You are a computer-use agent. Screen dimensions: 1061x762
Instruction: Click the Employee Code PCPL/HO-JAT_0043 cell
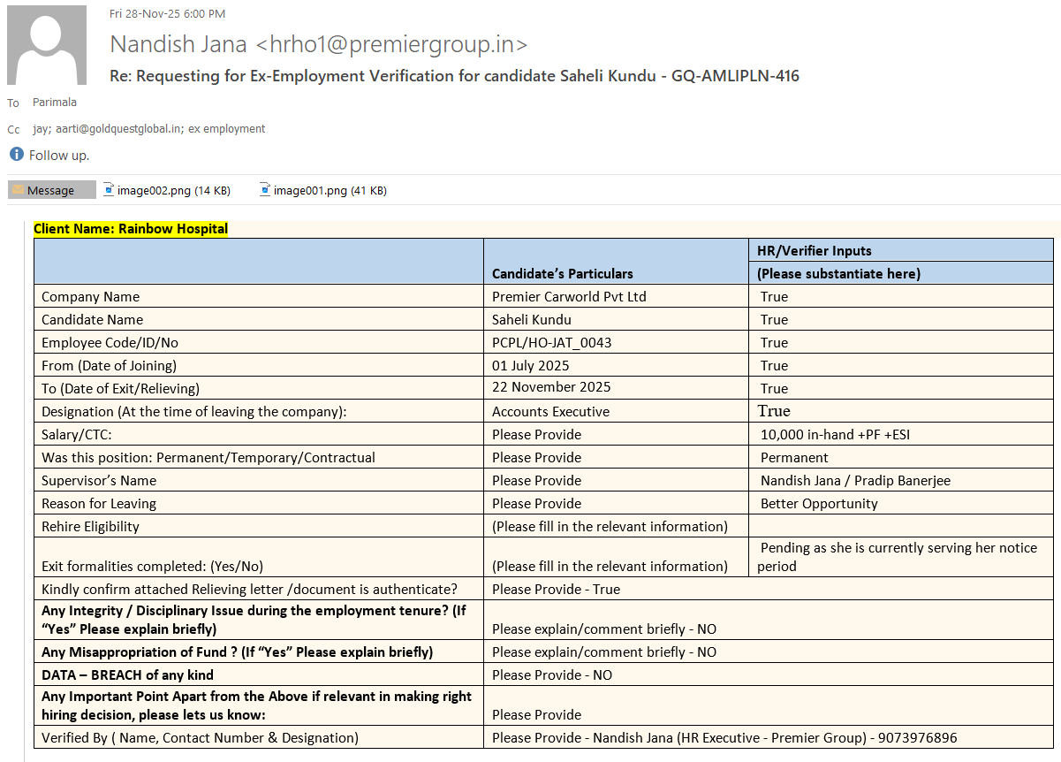pyautogui.click(x=551, y=342)
